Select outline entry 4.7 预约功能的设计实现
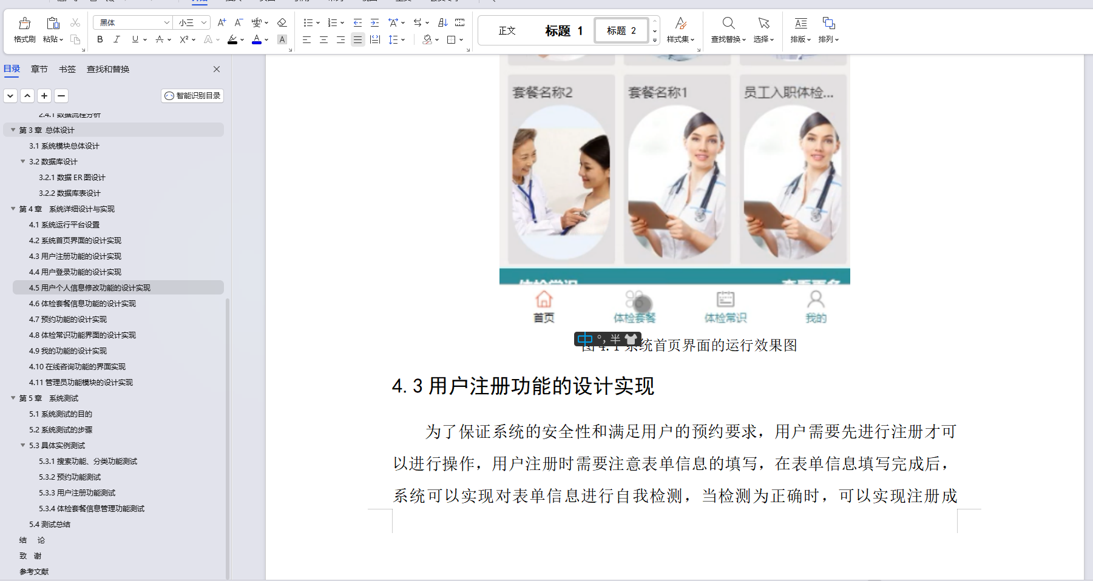The height and width of the screenshot is (581, 1093). (x=68, y=319)
